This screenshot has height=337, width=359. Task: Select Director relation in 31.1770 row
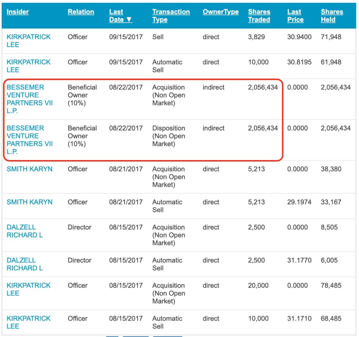pos(80,260)
